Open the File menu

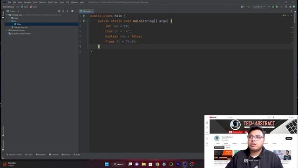(x=9, y=2)
